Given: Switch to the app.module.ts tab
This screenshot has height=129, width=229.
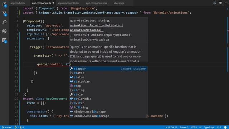Looking at the screenshot, I should [x=18, y=3].
